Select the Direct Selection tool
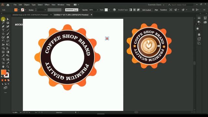The width and height of the screenshot is (208, 117). pyautogui.click(x=8, y=19)
